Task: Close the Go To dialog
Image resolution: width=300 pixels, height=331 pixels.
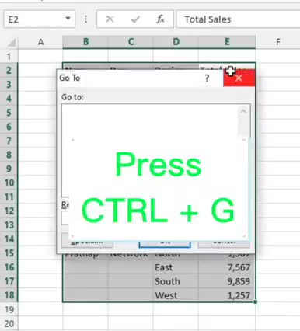Action: tap(239, 78)
